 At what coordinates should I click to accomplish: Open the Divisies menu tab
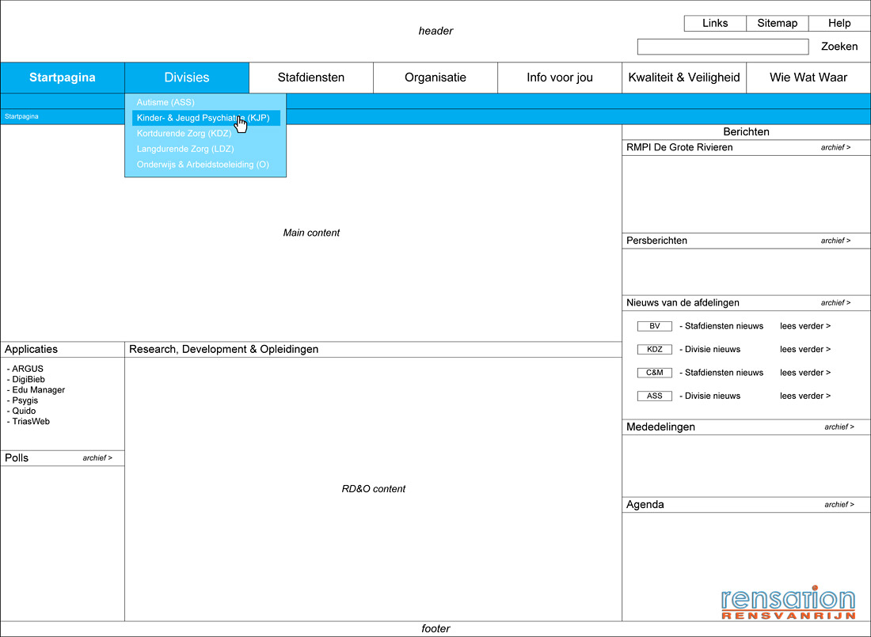187,78
